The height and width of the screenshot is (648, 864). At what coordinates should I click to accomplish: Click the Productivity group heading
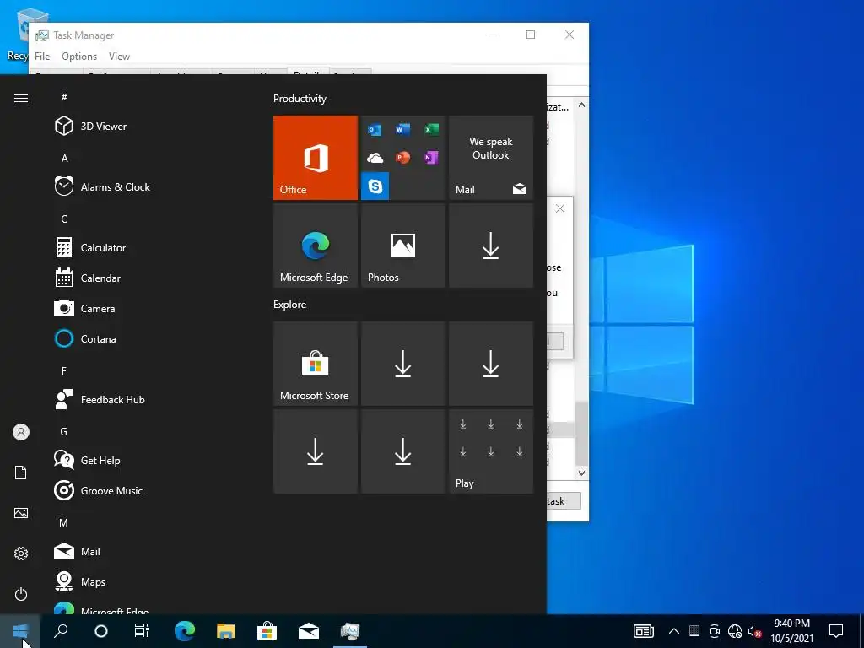coord(300,99)
